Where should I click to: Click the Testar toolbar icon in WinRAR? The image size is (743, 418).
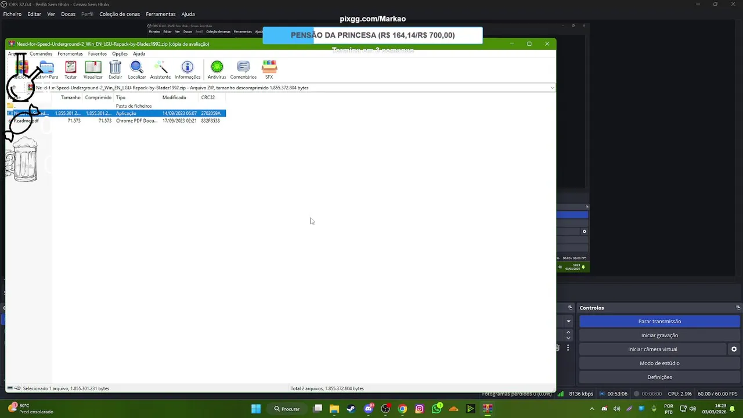point(70,70)
